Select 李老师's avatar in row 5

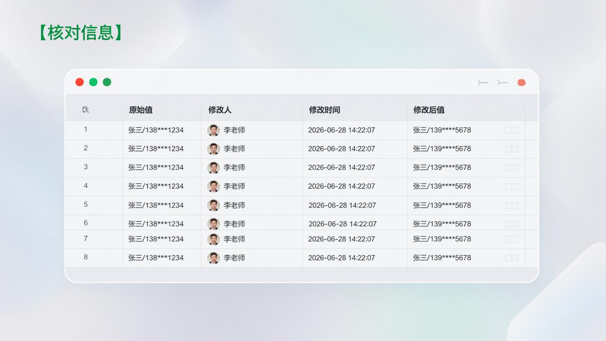click(214, 206)
